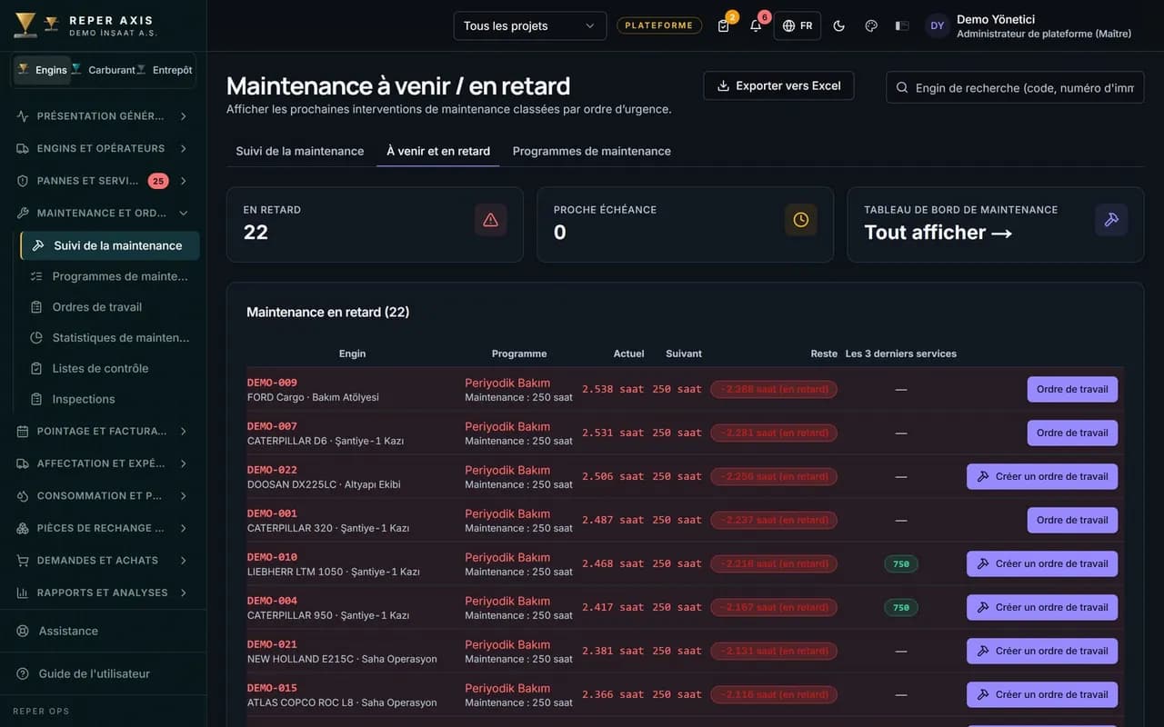Open the notifications bell icon

pos(756,25)
